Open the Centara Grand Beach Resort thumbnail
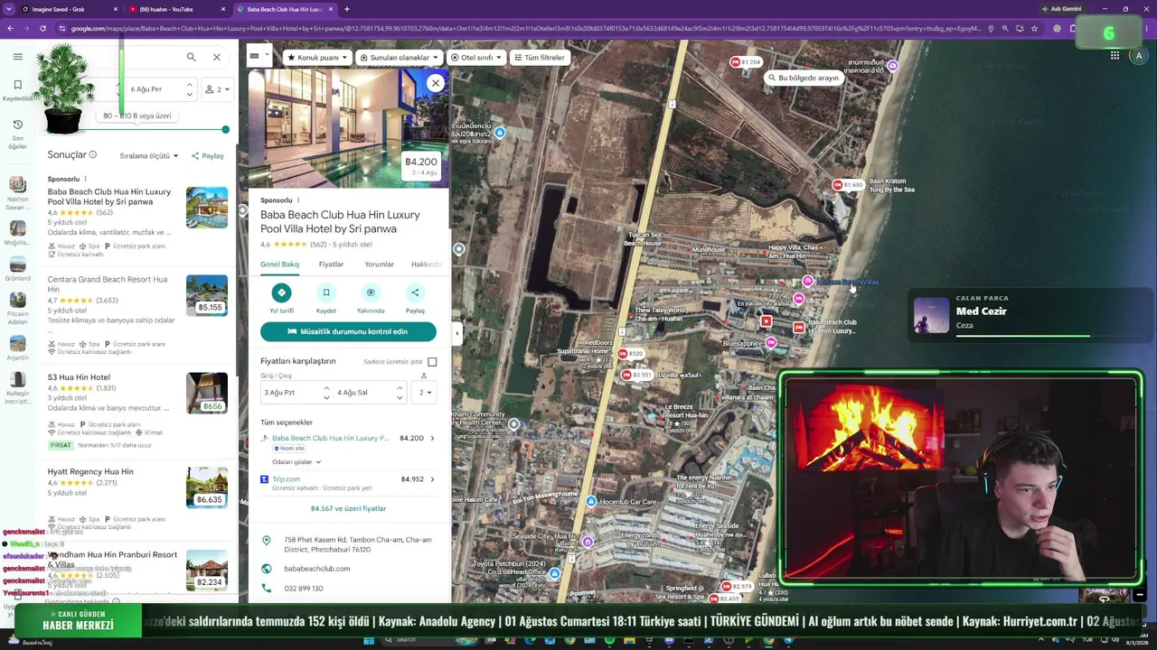The width and height of the screenshot is (1157, 650). coord(207,296)
